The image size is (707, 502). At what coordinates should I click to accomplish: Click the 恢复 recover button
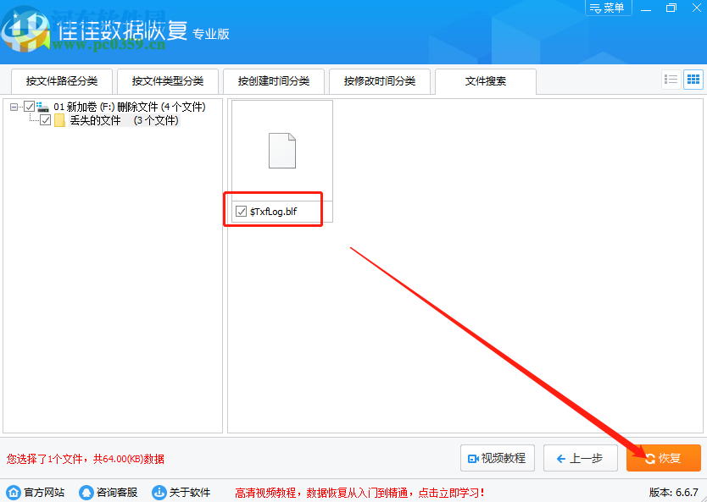pos(664,458)
